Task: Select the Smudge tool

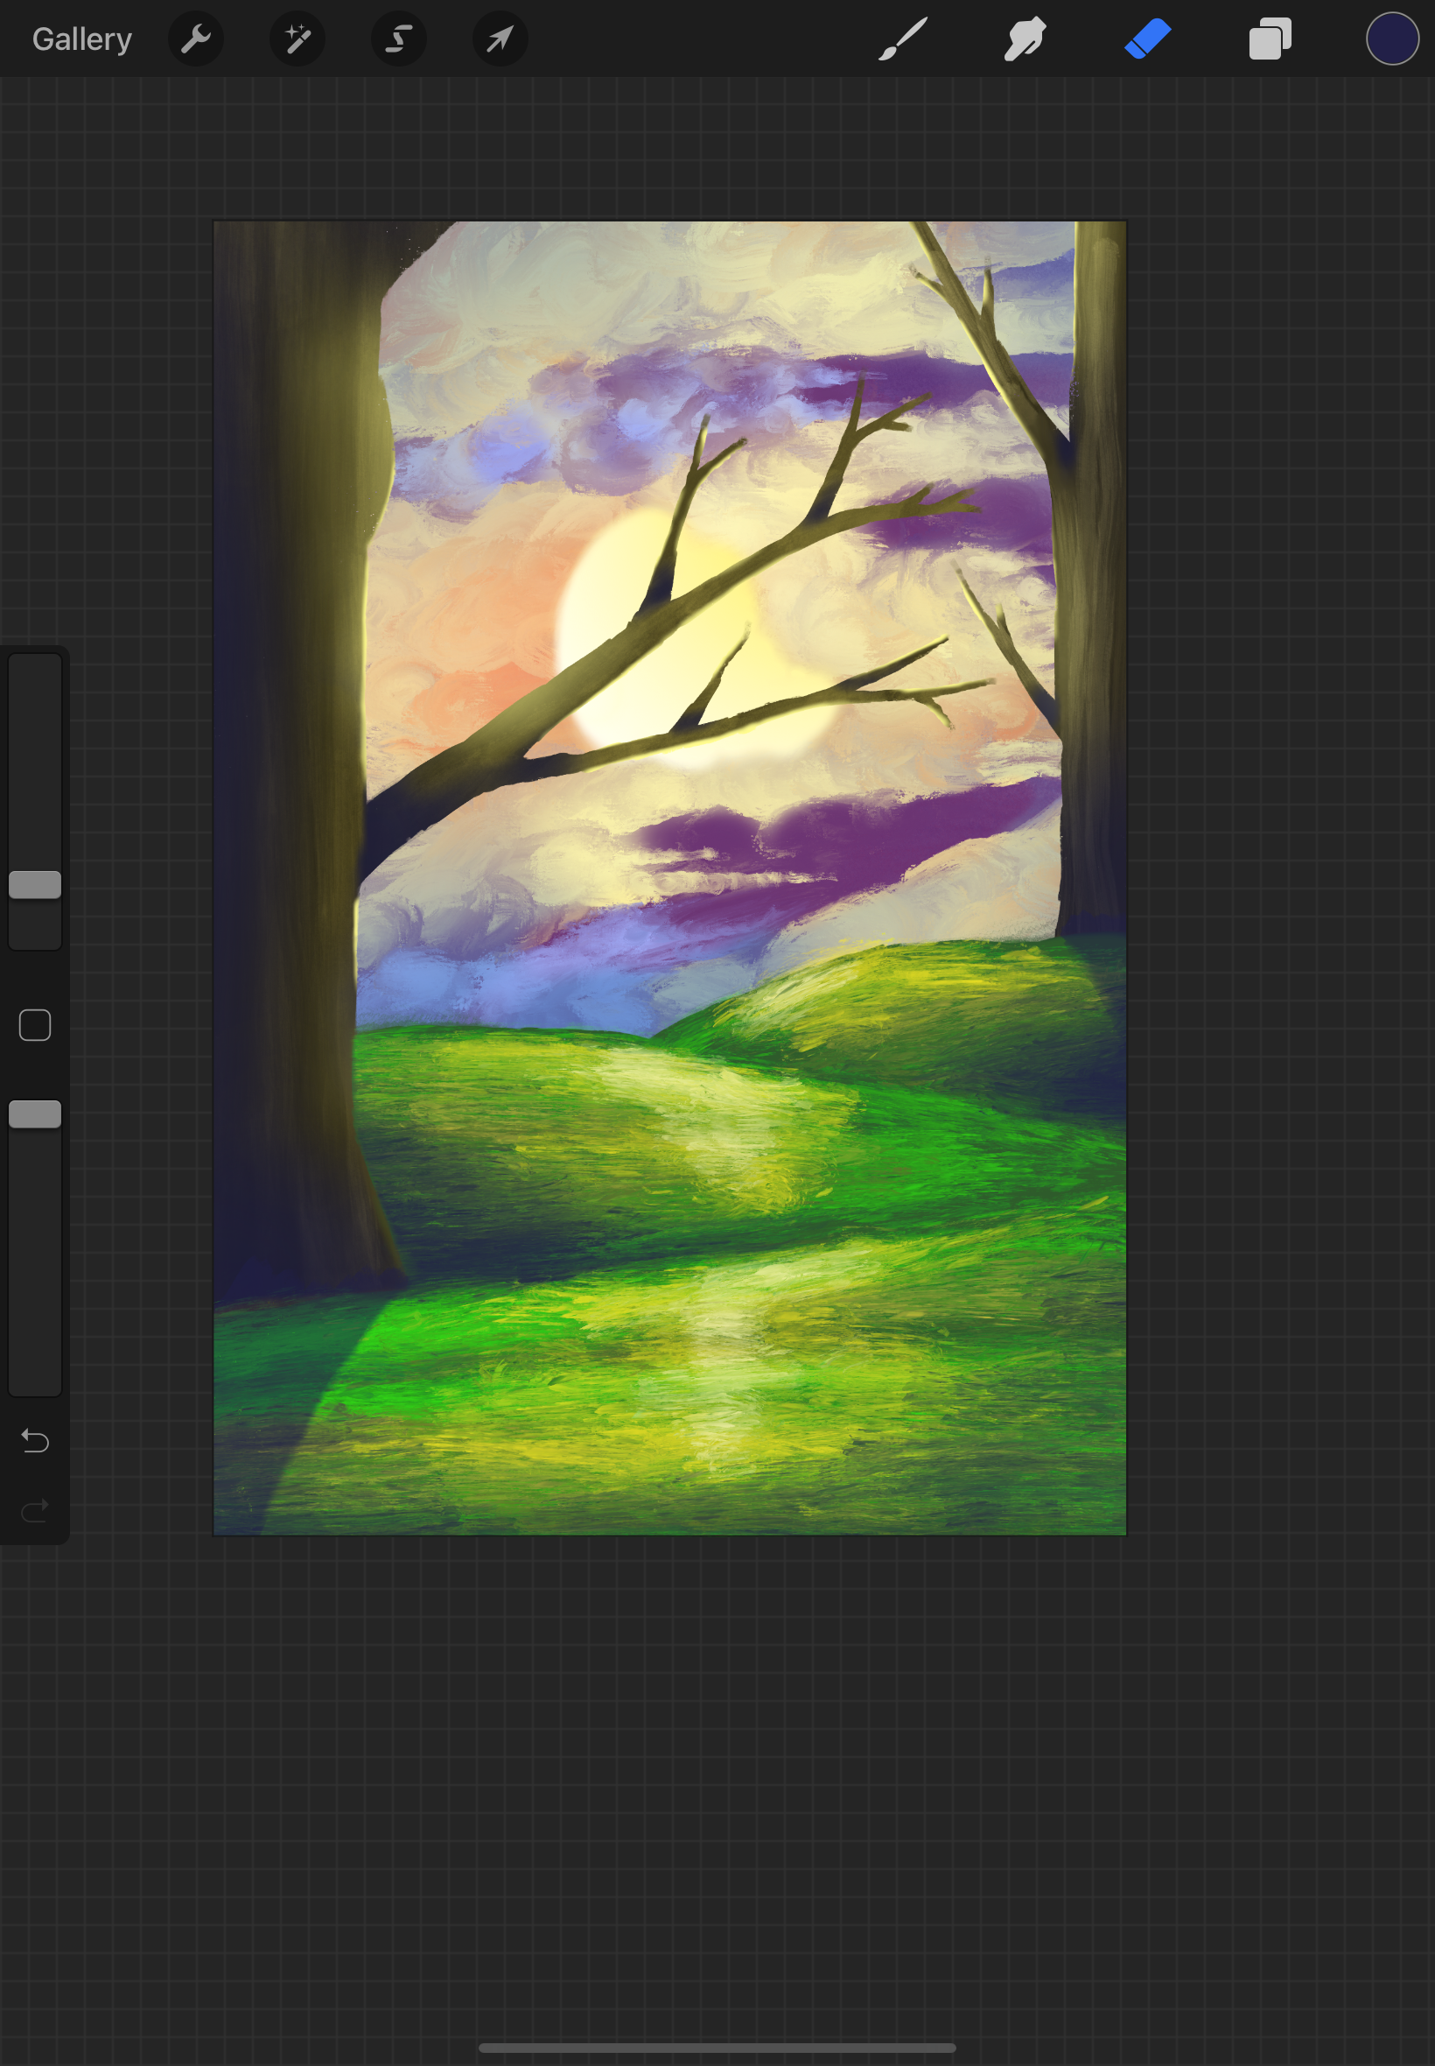Action: pyautogui.click(x=1025, y=39)
